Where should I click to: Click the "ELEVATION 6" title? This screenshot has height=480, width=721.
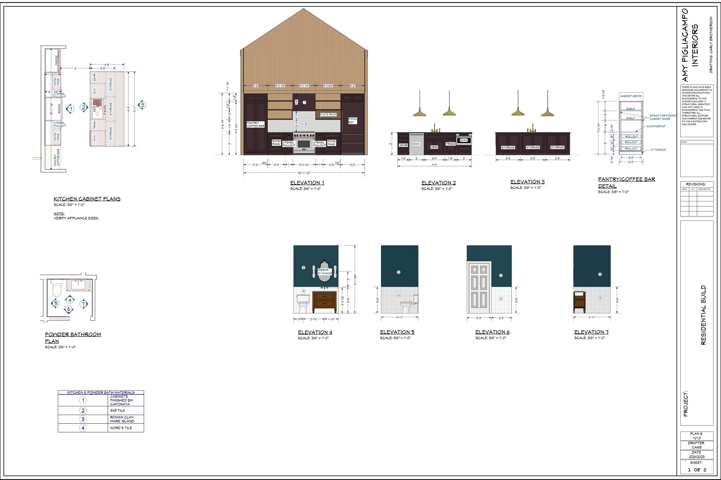[492, 332]
